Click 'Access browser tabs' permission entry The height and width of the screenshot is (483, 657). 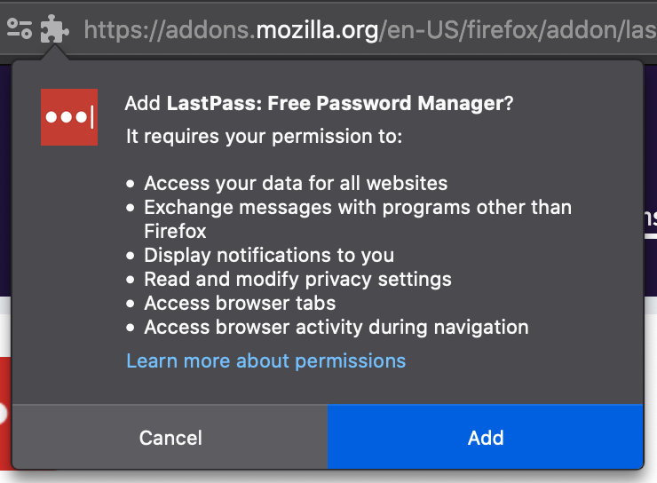(x=240, y=304)
